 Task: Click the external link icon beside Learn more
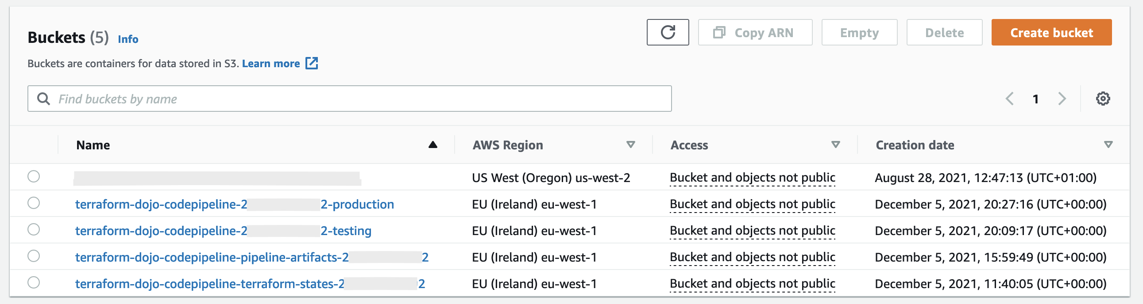(x=312, y=63)
